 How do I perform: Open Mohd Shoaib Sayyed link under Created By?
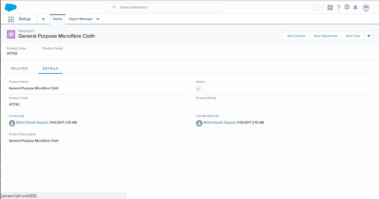[32, 123]
